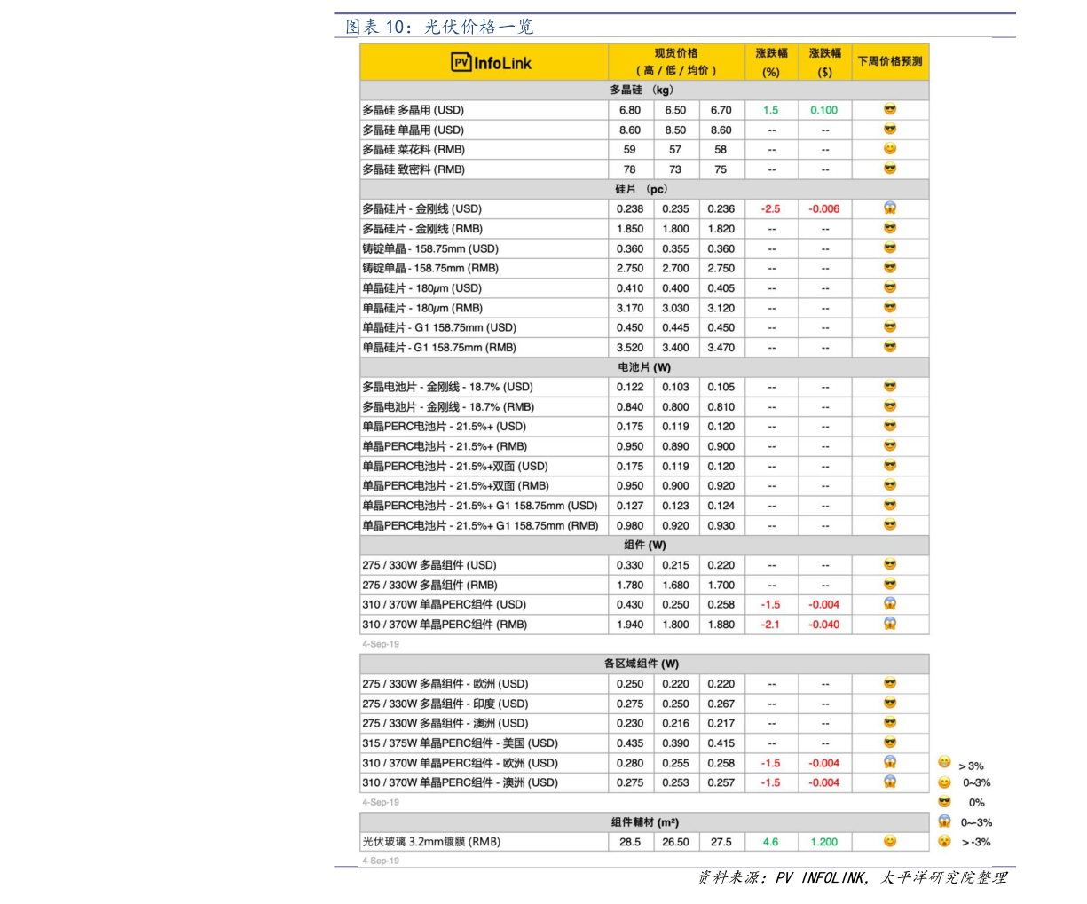Viewport: 1087px width, 904px height.
Task: Click forecast emoji for 310/370W 单晶PERC组件 (RMB) row
Action: (x=890, y=624)
